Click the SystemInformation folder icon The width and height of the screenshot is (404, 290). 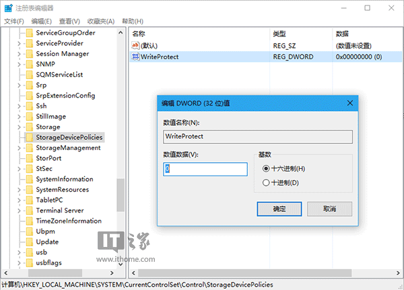(30, 179)
